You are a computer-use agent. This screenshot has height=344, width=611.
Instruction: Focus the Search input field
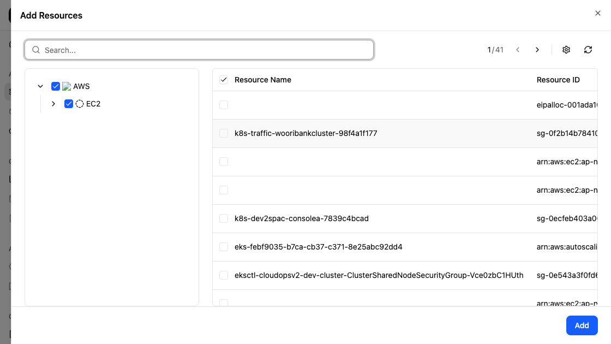click(206, 50)
